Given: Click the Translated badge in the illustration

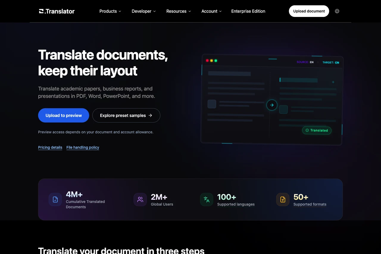Looking at the screenshot, I should point(317,130).
